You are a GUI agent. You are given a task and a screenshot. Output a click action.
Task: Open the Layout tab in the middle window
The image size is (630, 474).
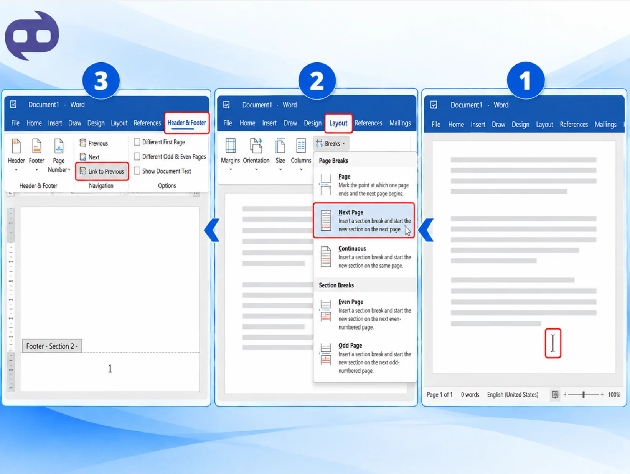[x=338, y=123]
